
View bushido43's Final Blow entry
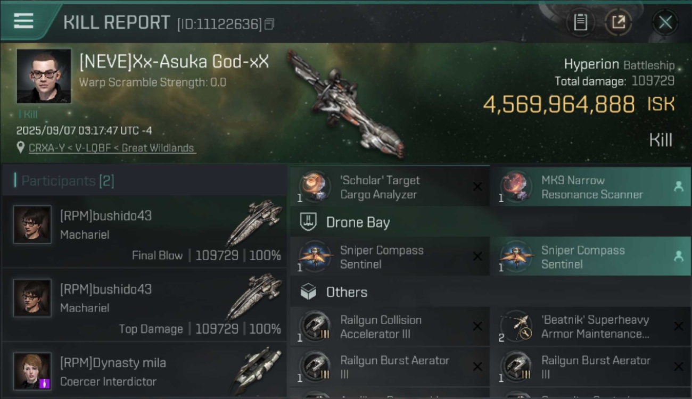click(x=144, y=231)
